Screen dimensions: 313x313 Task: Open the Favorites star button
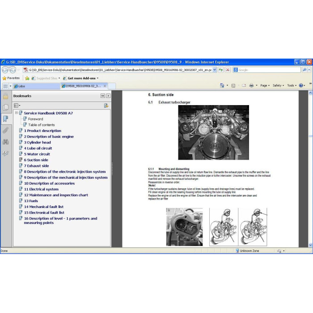[11, 78]
